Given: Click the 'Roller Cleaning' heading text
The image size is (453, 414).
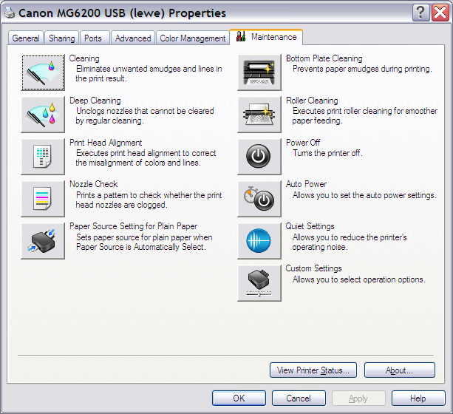Looking at the screenshot, I should [x=312, y=101].
